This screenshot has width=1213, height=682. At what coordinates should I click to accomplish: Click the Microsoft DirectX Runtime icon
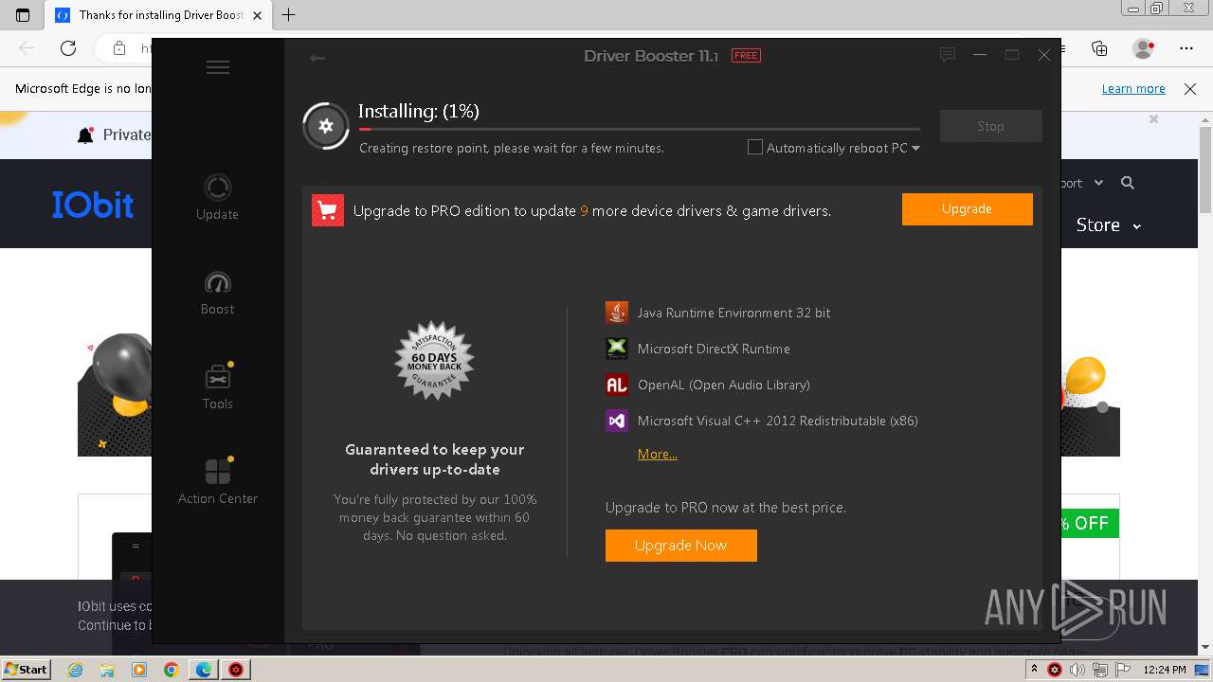[x=617, y=349]
